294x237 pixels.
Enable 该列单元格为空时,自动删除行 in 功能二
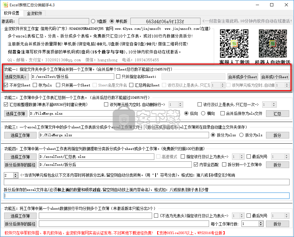pos(135,105)
